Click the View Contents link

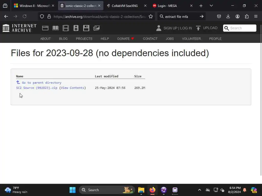(x=72, y=88)
